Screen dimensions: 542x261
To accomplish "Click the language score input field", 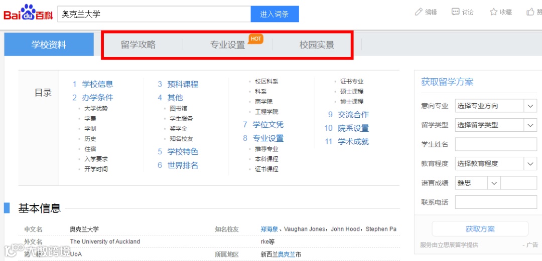I will pyautogui.click(x=518, y=183).
